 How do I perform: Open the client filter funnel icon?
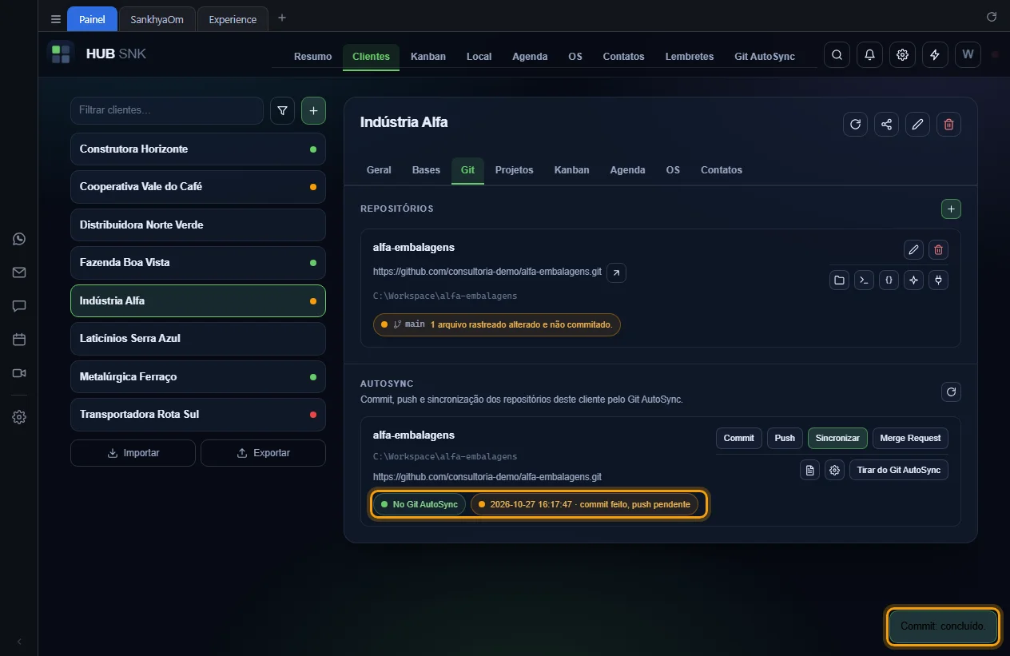point(282,111)
